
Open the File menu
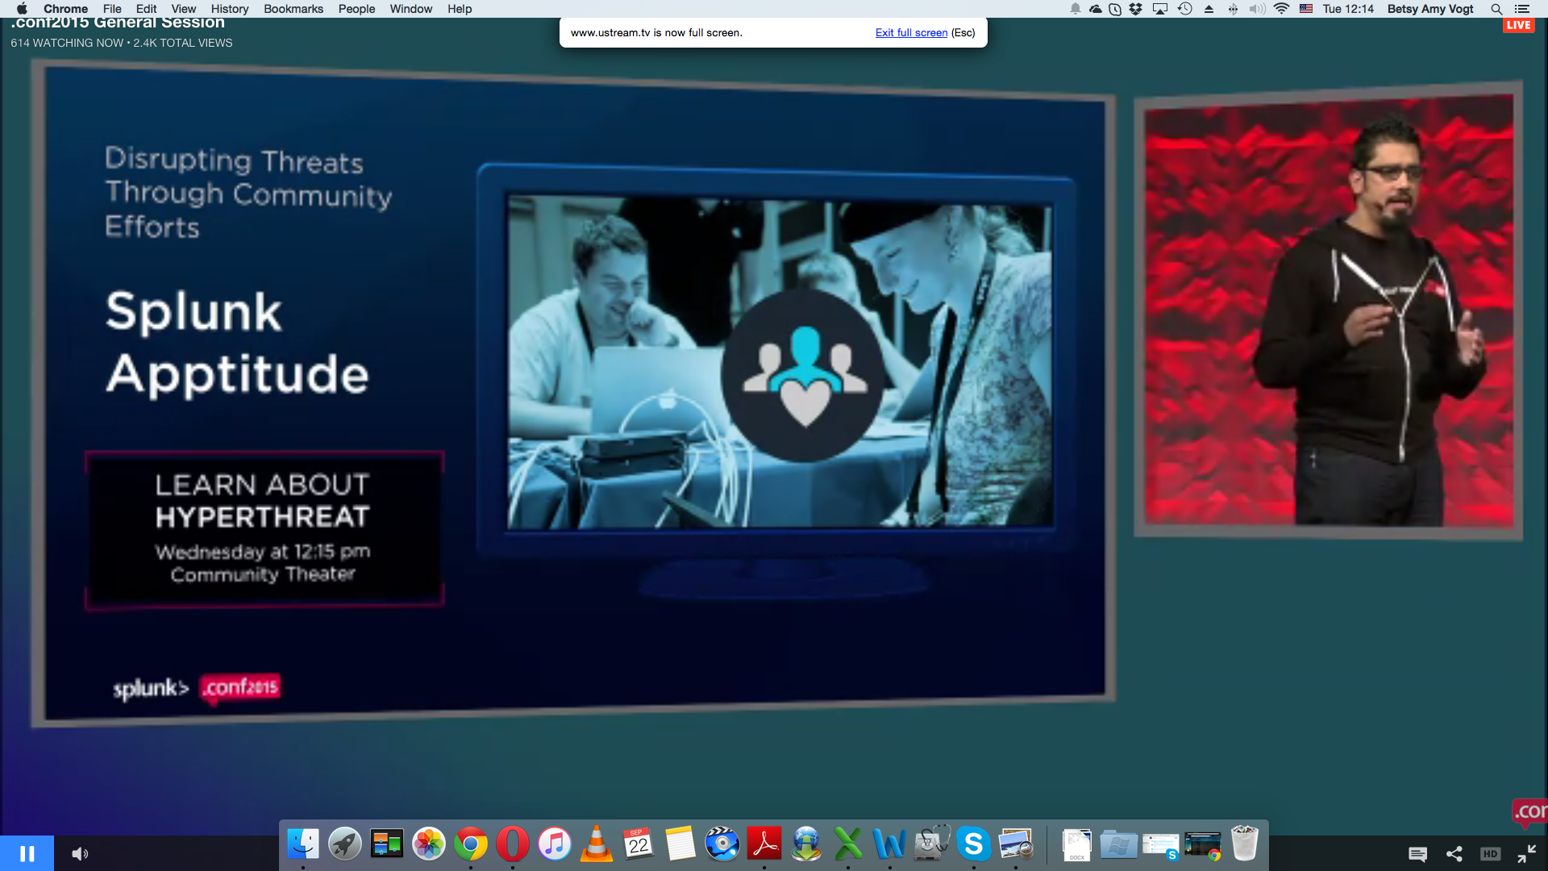point(112,9)
